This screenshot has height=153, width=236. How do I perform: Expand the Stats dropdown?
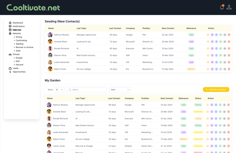point(120,90)
